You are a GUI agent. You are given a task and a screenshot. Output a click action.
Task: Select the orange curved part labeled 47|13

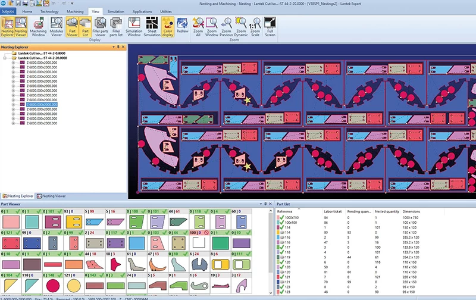point(157,264)
